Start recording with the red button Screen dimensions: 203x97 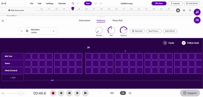click(x=53, y=93)
